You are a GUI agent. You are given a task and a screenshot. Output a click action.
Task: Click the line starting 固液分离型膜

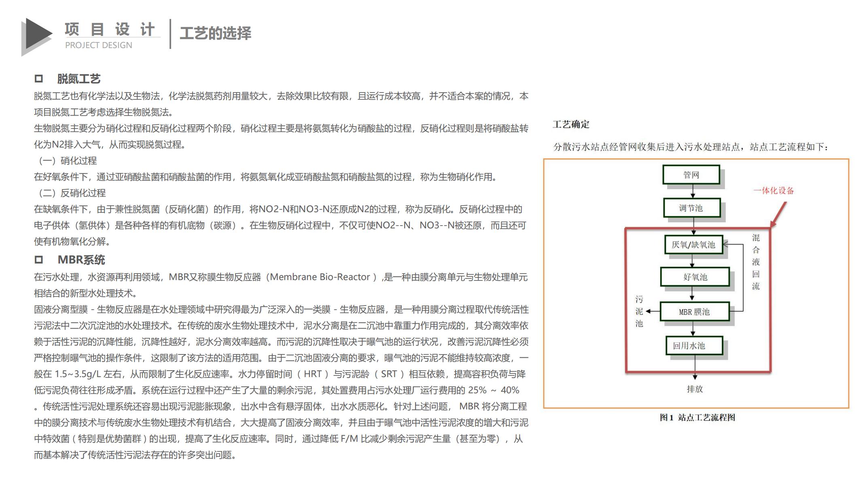click(281, 310)
